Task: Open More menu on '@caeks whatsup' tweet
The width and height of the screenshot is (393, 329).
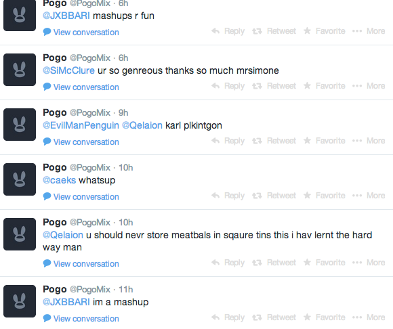Action: (369, 196)
